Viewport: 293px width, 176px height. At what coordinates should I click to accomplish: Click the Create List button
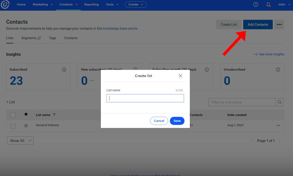click(229, 24)
